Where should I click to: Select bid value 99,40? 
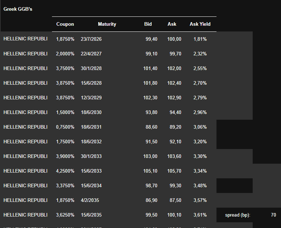pyautogui.click(x=151, y=39)
